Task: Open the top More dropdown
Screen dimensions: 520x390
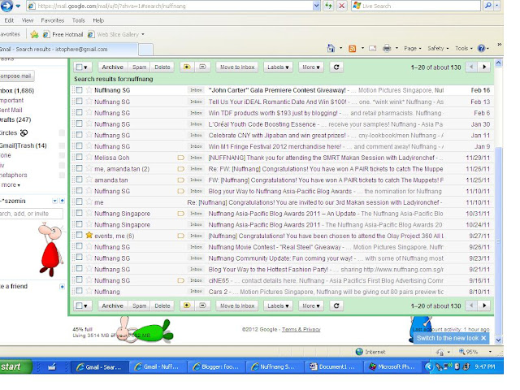Action: pyautogui.click(x=310, y=67)
